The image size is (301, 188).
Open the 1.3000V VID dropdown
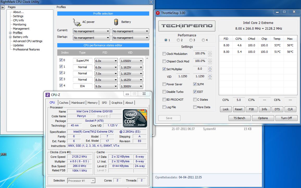(131, 86)
